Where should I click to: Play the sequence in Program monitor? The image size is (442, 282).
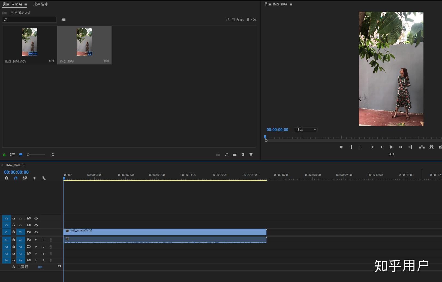click(391, 147)
